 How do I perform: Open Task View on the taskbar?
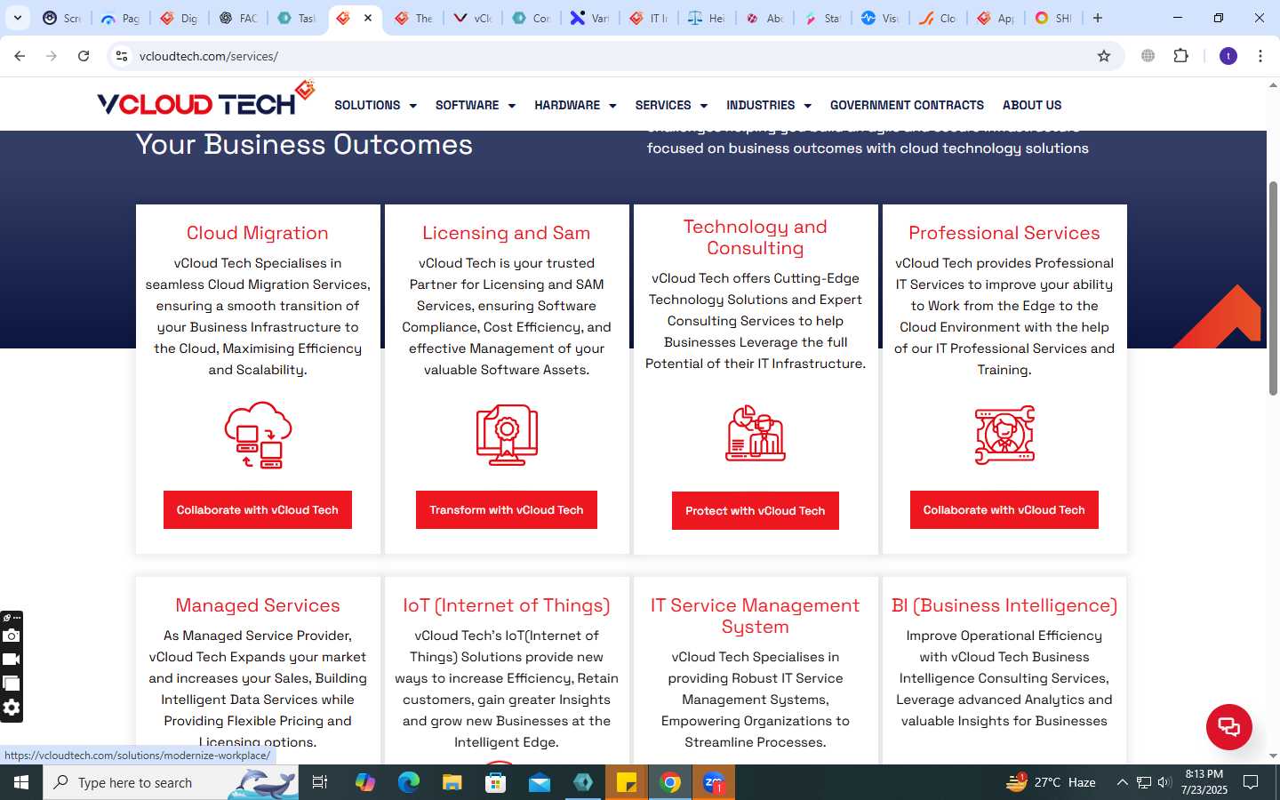320,782
